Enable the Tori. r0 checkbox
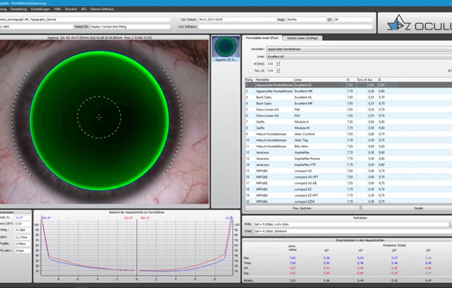Screen dimensions: 452x288 click(x=250, y=71)
